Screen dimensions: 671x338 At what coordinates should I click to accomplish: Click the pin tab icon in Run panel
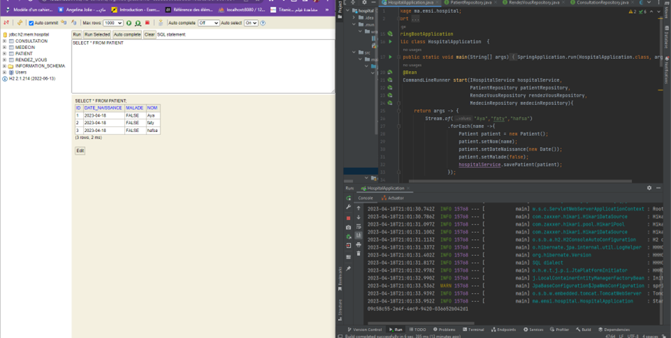tap(349, 268)
